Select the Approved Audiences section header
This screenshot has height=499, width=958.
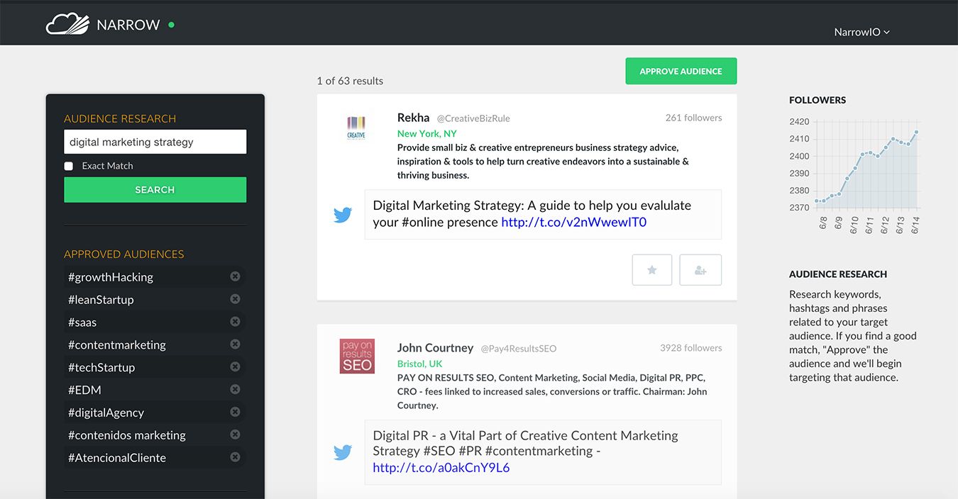tap(124, 254)
